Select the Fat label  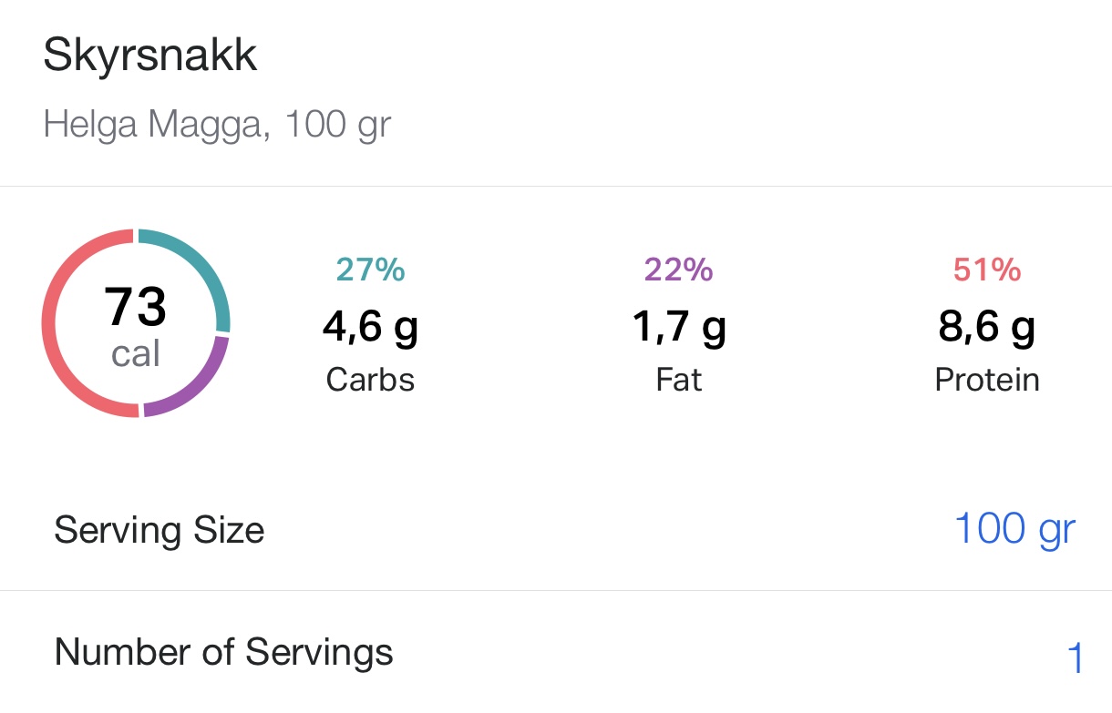678,380
